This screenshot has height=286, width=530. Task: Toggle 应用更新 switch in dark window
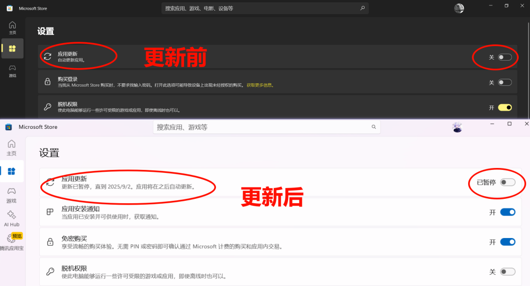point(505,57)
